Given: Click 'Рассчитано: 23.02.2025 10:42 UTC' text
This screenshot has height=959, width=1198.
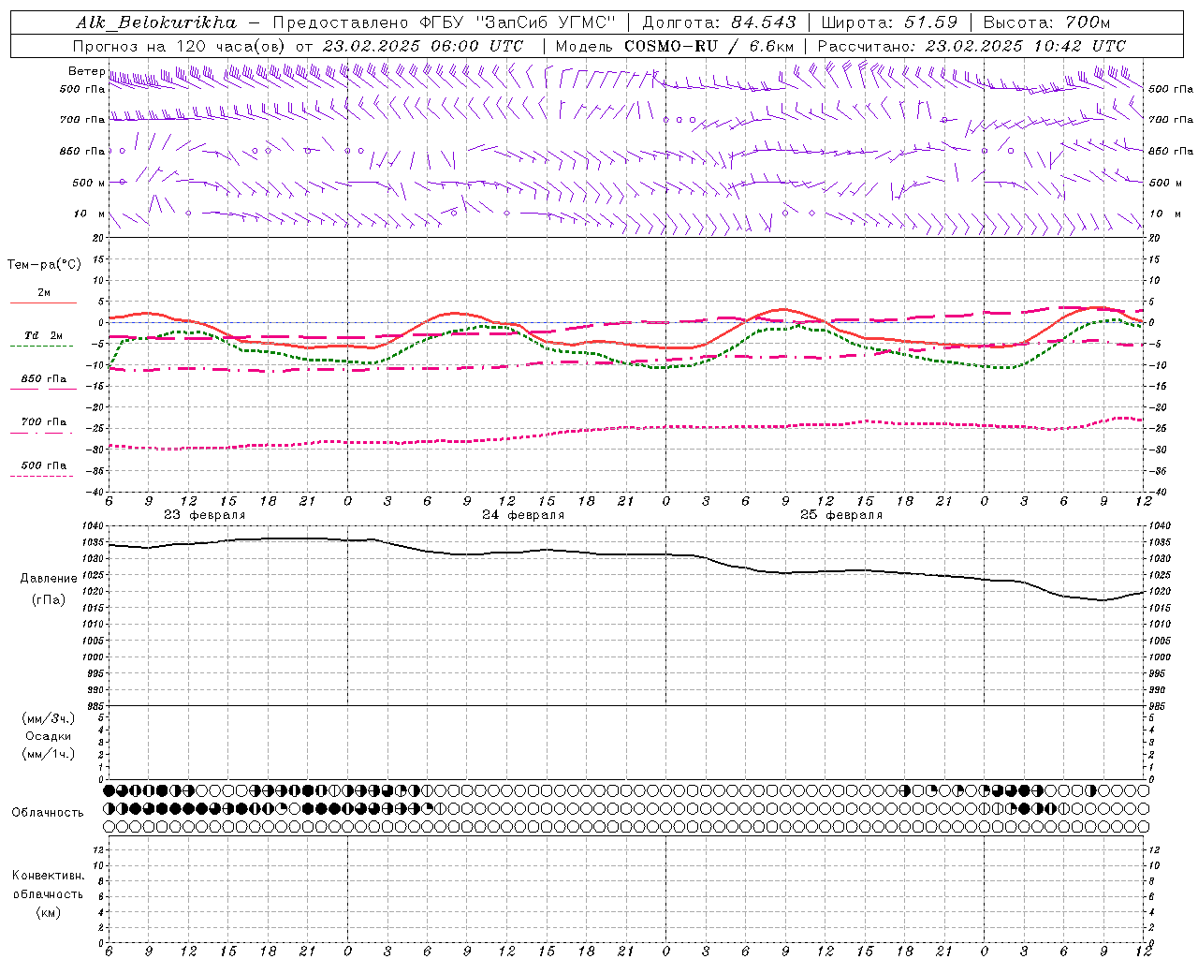Looking at the screenshot, I should pyautogui.click(x=972, y=46).
